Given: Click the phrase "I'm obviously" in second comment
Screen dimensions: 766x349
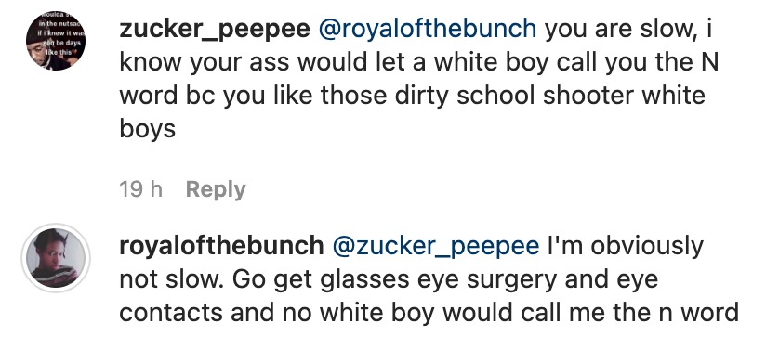Looking at the screenshot, I should [x=626, y=247].
